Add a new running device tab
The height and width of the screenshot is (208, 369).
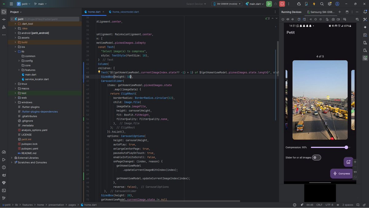click(340, 12)
